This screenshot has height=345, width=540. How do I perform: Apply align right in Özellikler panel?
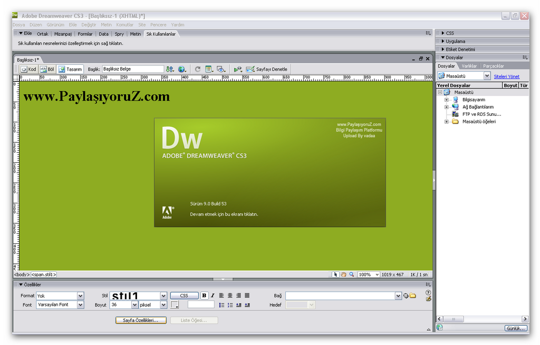(x=238, y=295)
